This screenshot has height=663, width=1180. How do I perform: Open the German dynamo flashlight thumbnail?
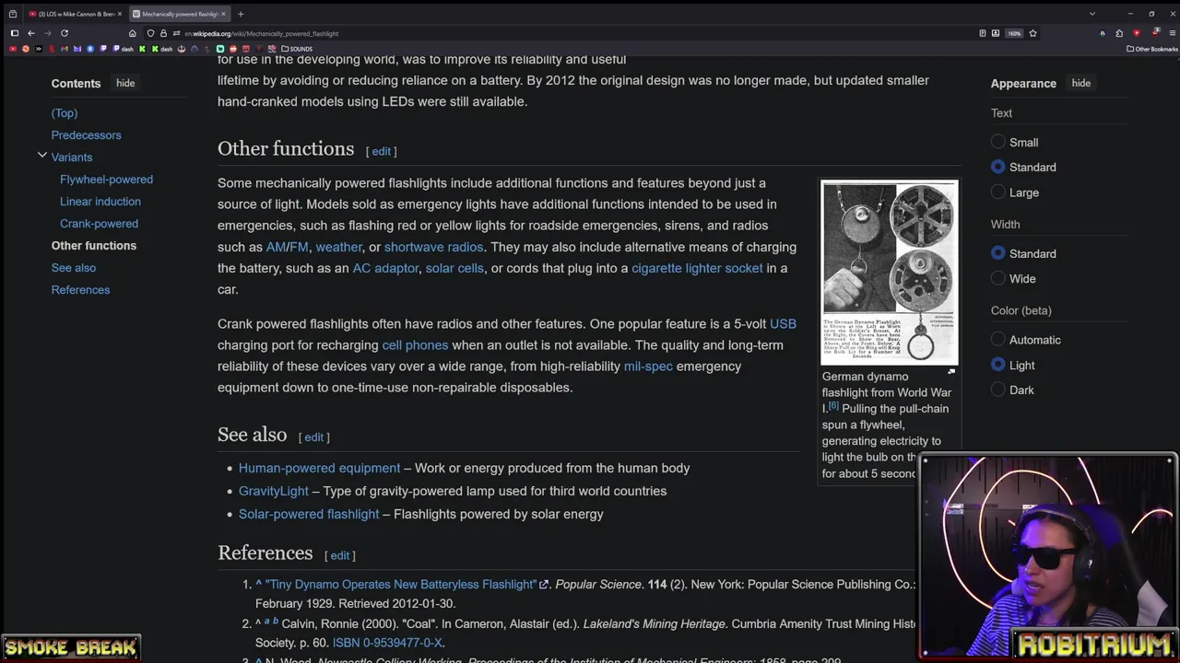point(890,273)
